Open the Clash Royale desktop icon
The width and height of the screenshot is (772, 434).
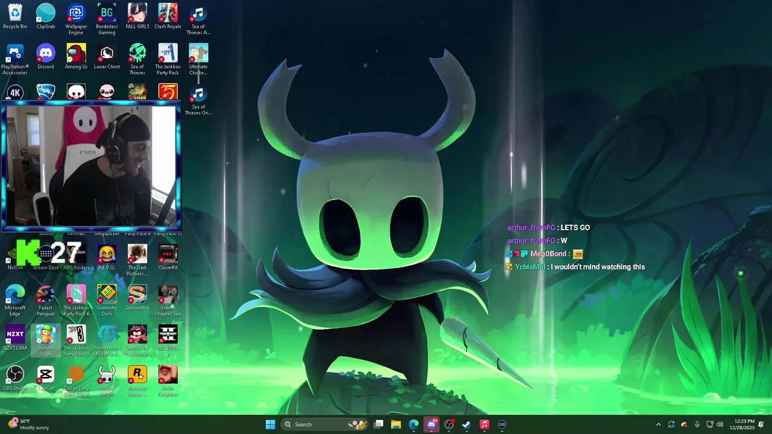[x=168, y=16]
